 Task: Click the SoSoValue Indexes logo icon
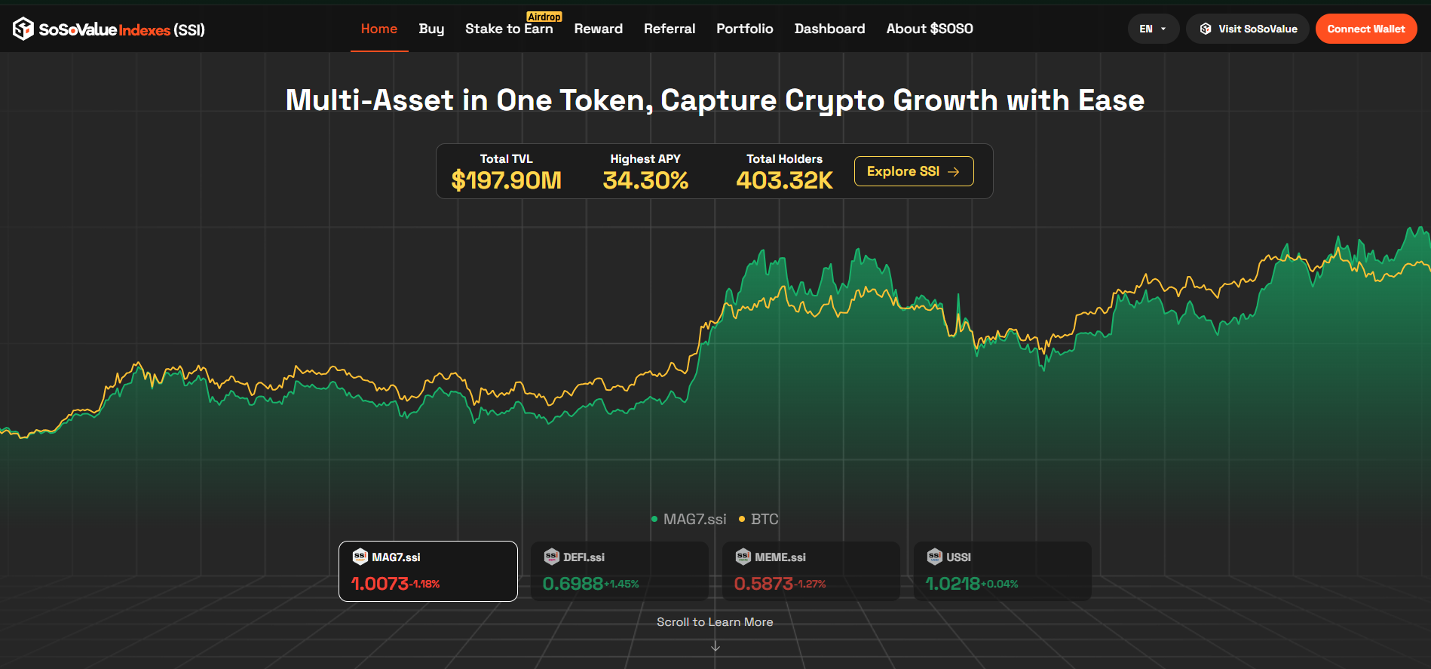[23, 29]
